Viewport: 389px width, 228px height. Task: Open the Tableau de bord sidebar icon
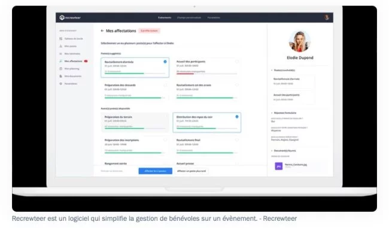pos(61,39)
